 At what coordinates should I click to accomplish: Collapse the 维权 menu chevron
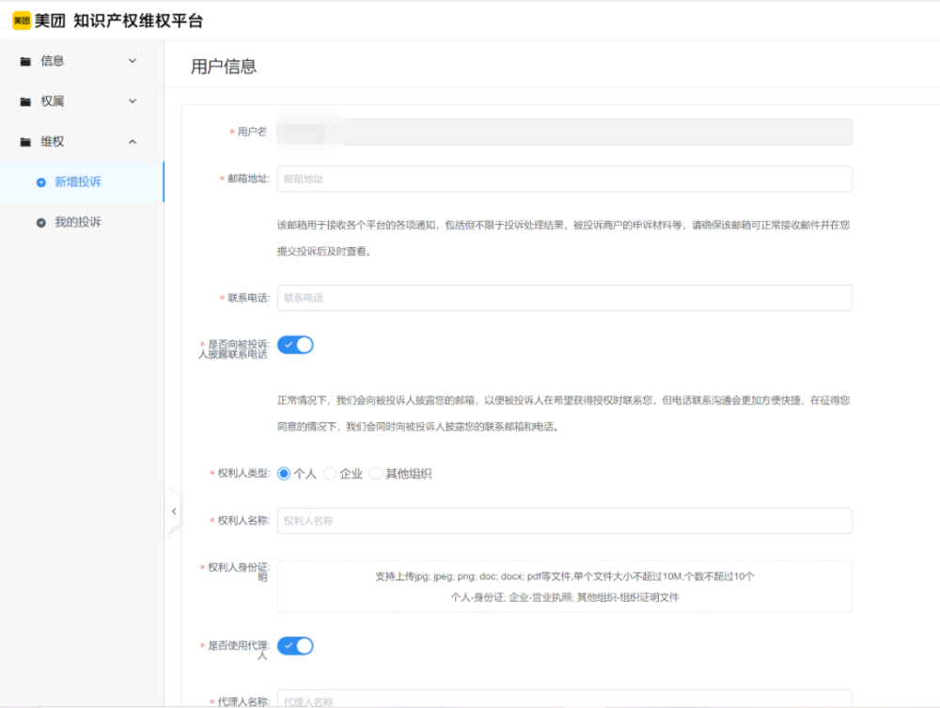133,141
